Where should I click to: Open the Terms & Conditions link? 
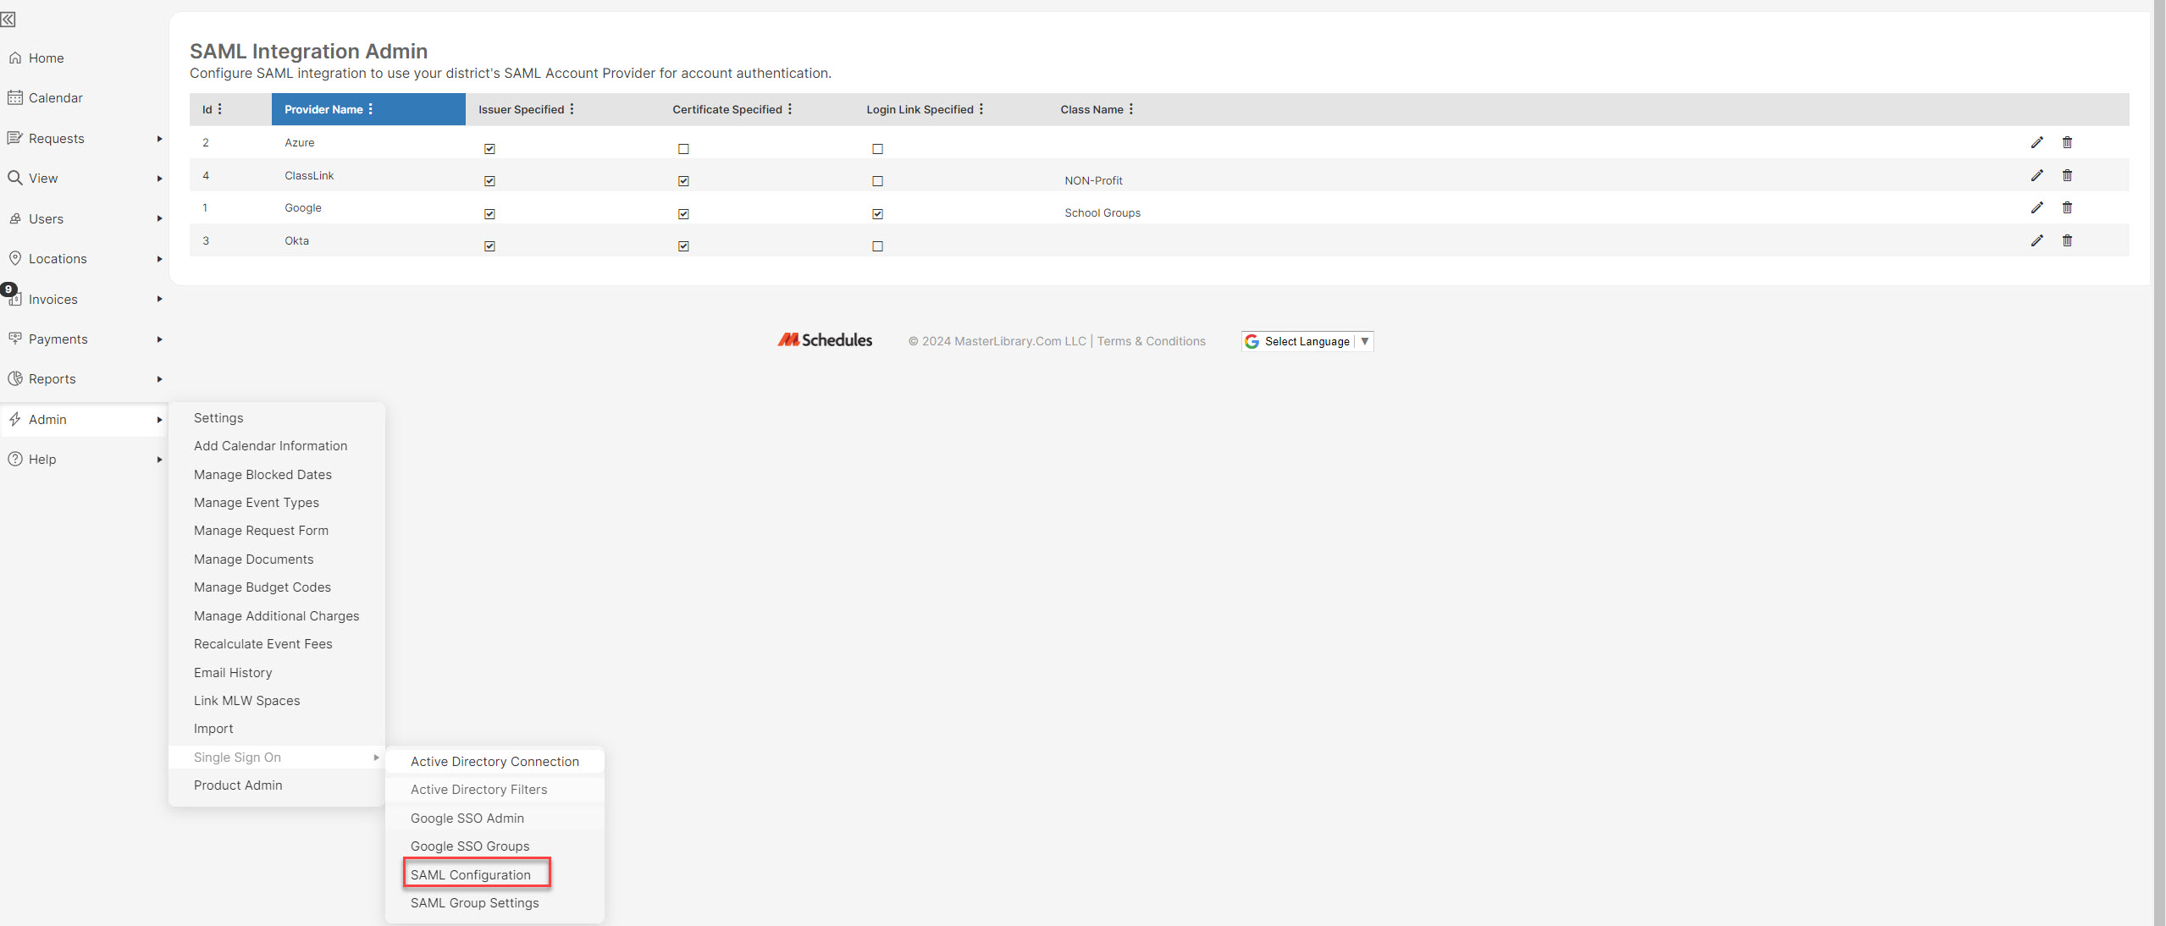[1151, 341]
